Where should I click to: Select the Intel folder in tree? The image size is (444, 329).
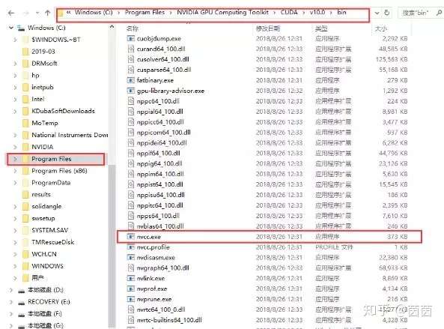[x=38, y=99]
